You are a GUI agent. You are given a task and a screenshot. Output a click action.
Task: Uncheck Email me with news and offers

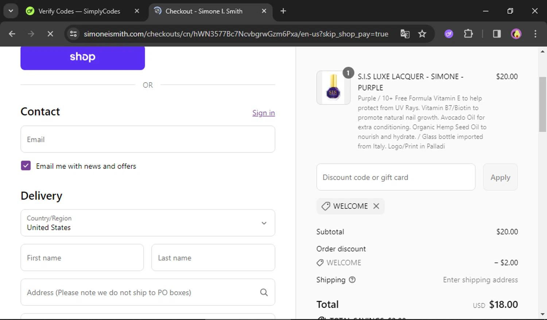(x=26, y=166)
